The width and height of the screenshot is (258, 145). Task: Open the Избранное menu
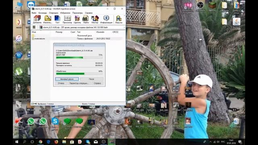tap(65, 13)
